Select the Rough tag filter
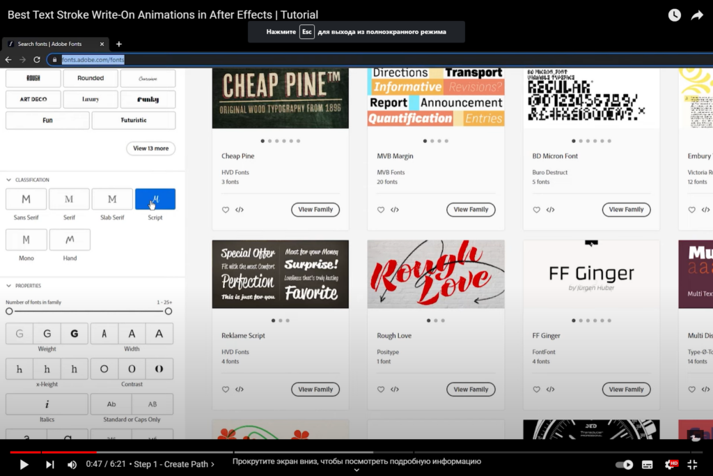The width and height of the screenshot is (713, 476). pos(33,78)
